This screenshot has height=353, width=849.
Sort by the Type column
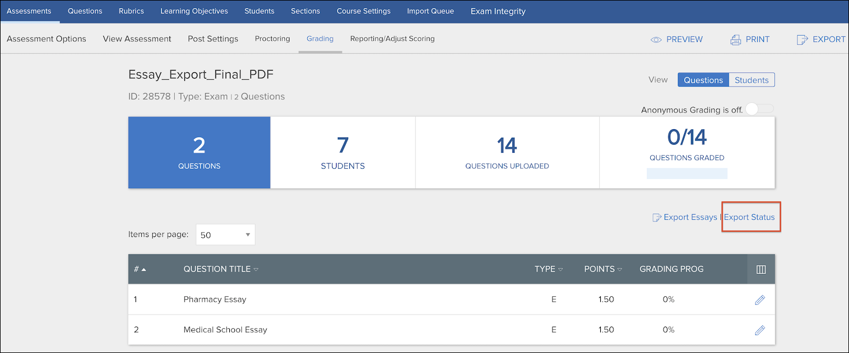pyautogui.click(x=549, y=269)
